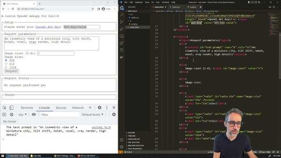Open a new browser tab with plus button
The height and width of the screenshot is (158, 281).
[40, 4]
